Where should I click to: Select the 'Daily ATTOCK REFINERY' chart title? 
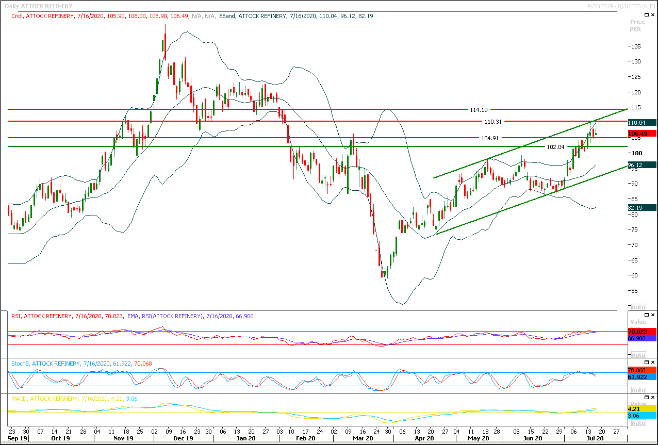(x=38, y=6)
